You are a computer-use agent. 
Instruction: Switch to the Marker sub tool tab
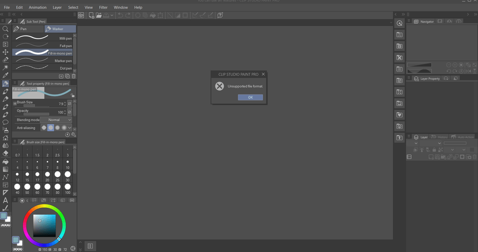(x=60, y=29)
